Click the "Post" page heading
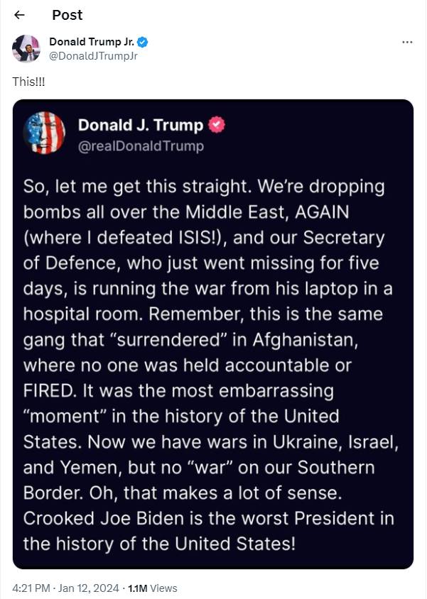 click(67, 15)
